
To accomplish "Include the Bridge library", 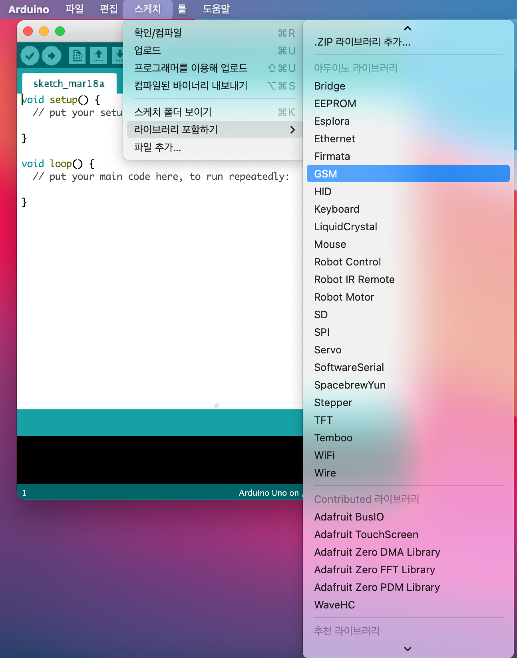I will [408, 86].
